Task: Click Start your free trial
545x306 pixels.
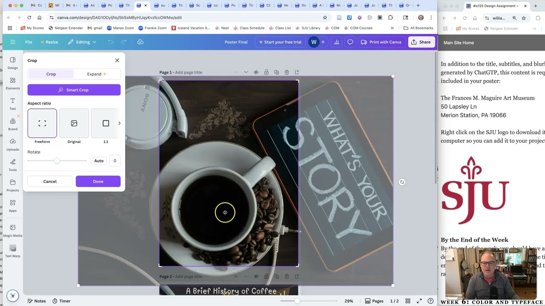Action: [279, 42]
